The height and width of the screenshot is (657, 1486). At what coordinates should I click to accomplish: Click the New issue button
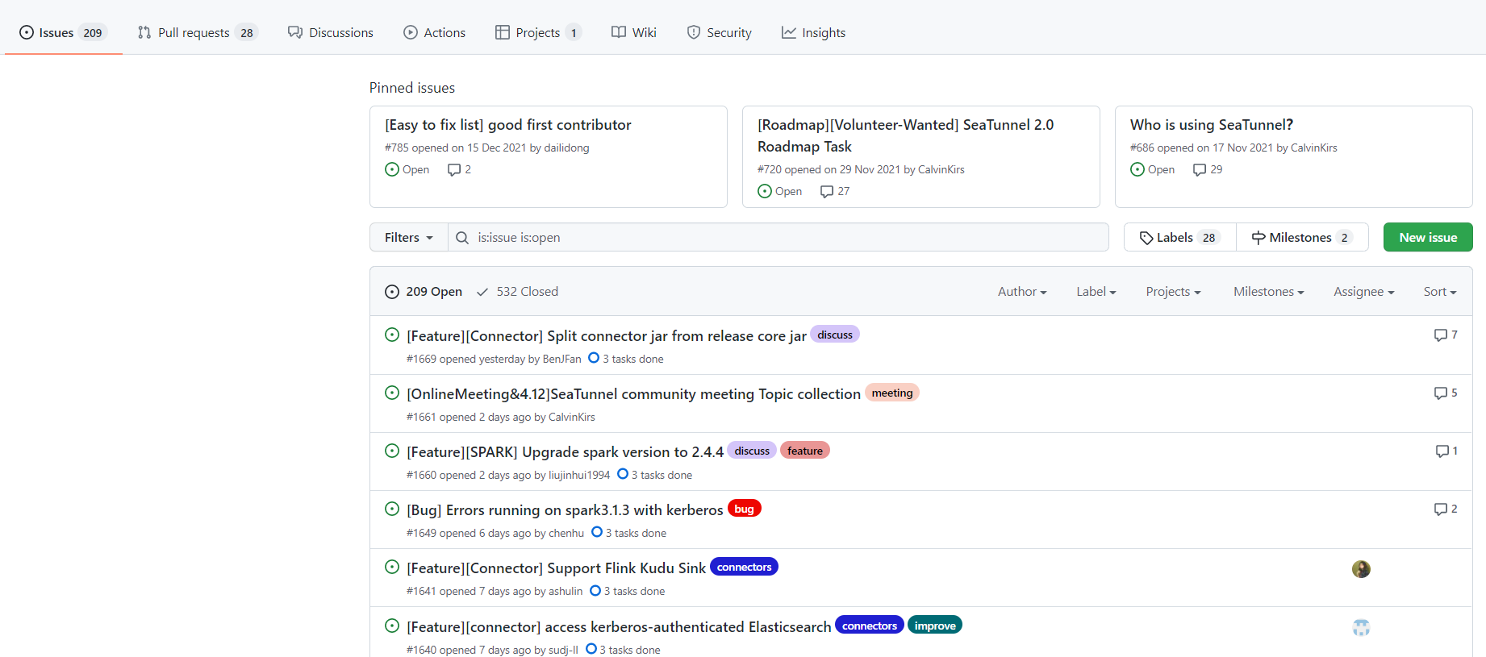[1427, 238]
